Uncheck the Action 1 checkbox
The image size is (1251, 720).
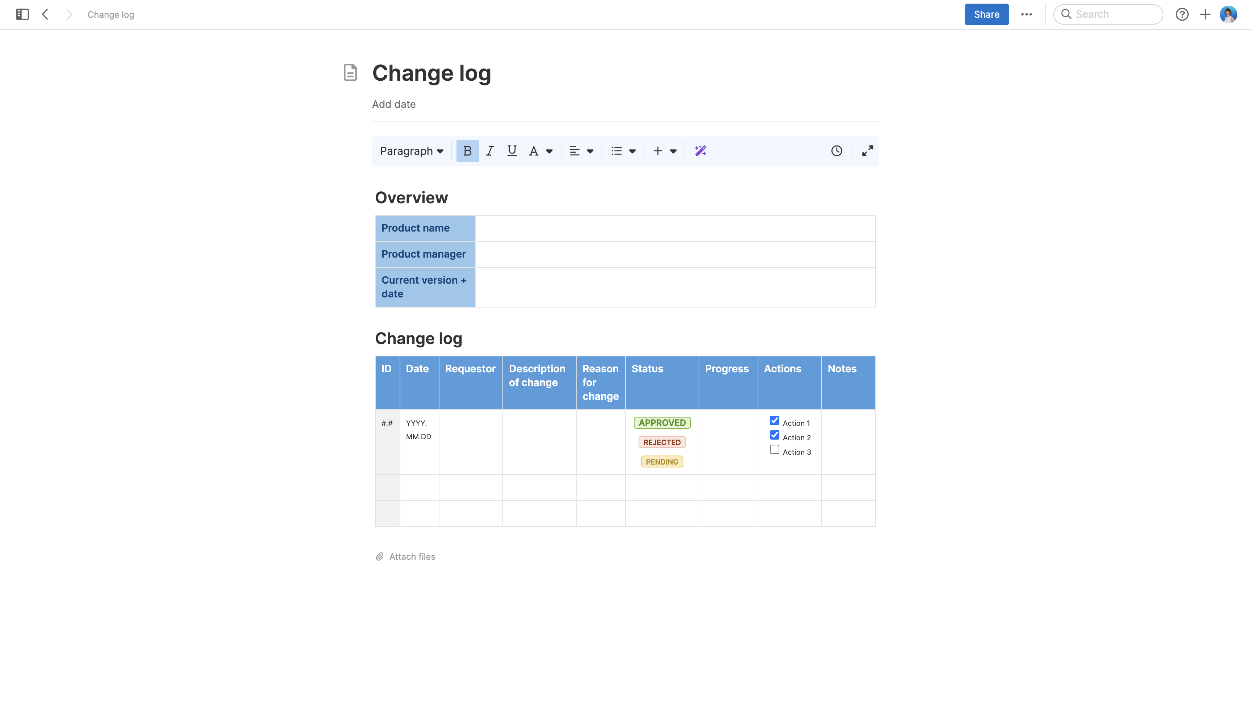(x=775, y=420)
